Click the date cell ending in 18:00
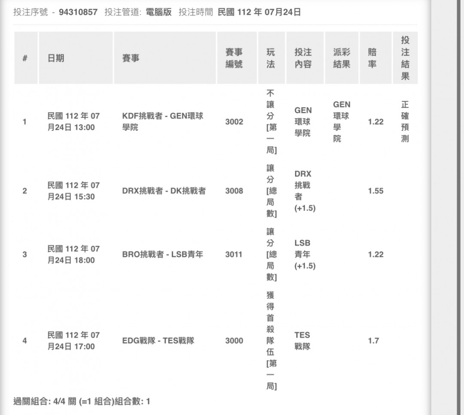 click(74, 254)
